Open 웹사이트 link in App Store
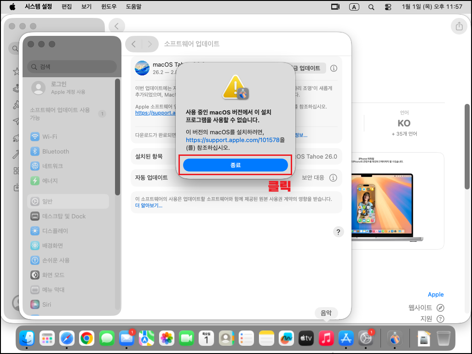This screenshot has height=354, width=472. tap(426, 308)
